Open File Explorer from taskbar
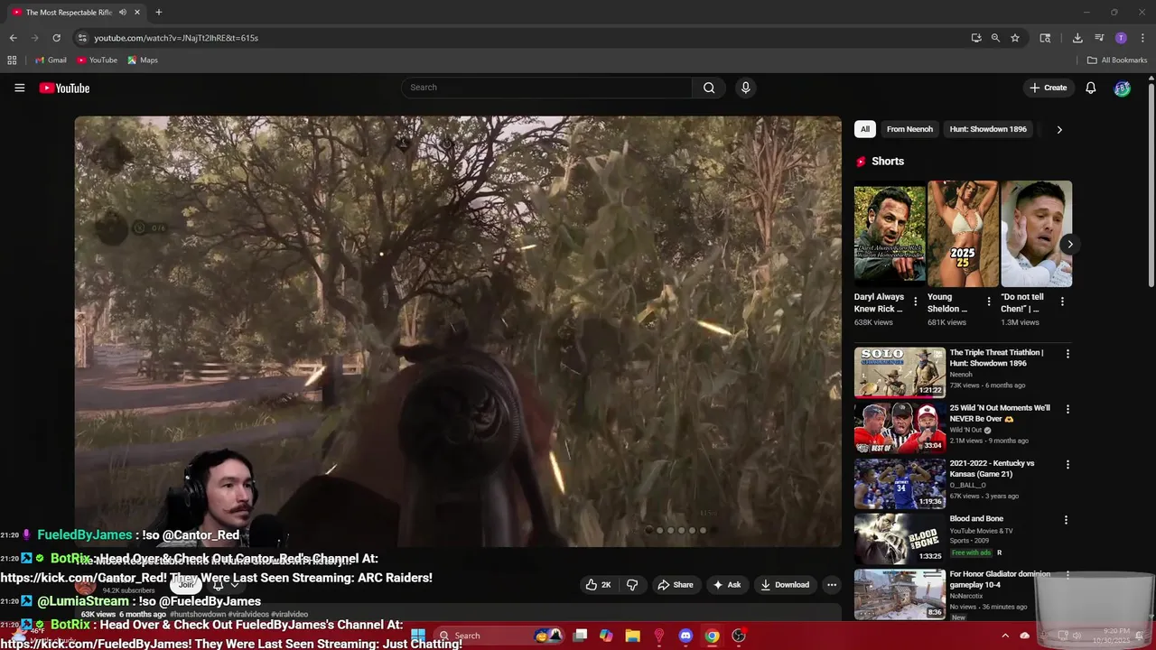The width and height of the screenshot is (1156, 650). 632,636
